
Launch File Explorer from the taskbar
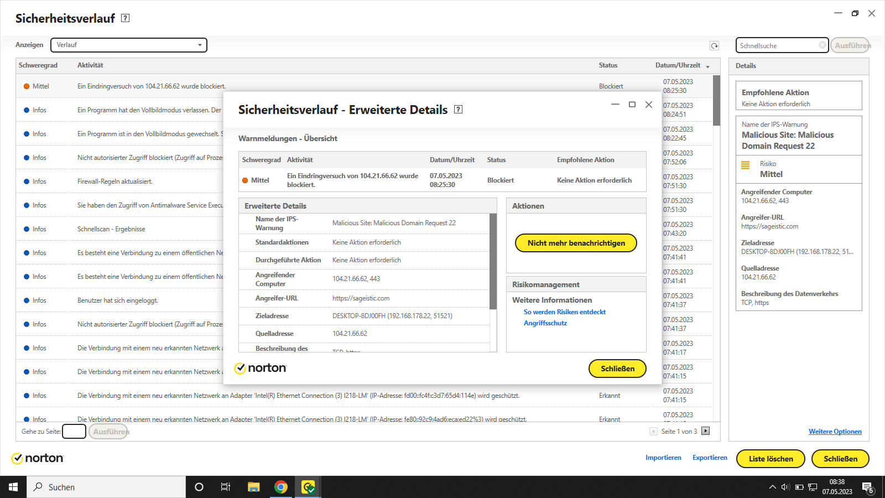coord(253,487)
